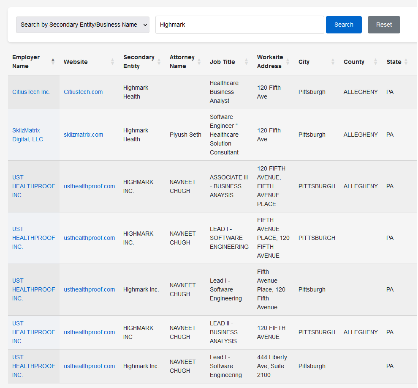Sort by Worksite Address column arrows
Viewport: 418px width, 388px height.
[288, 62]
